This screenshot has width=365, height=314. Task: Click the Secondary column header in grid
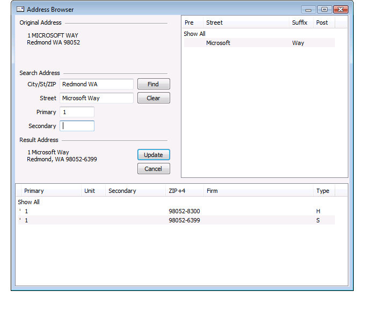[x=135, y=191]
